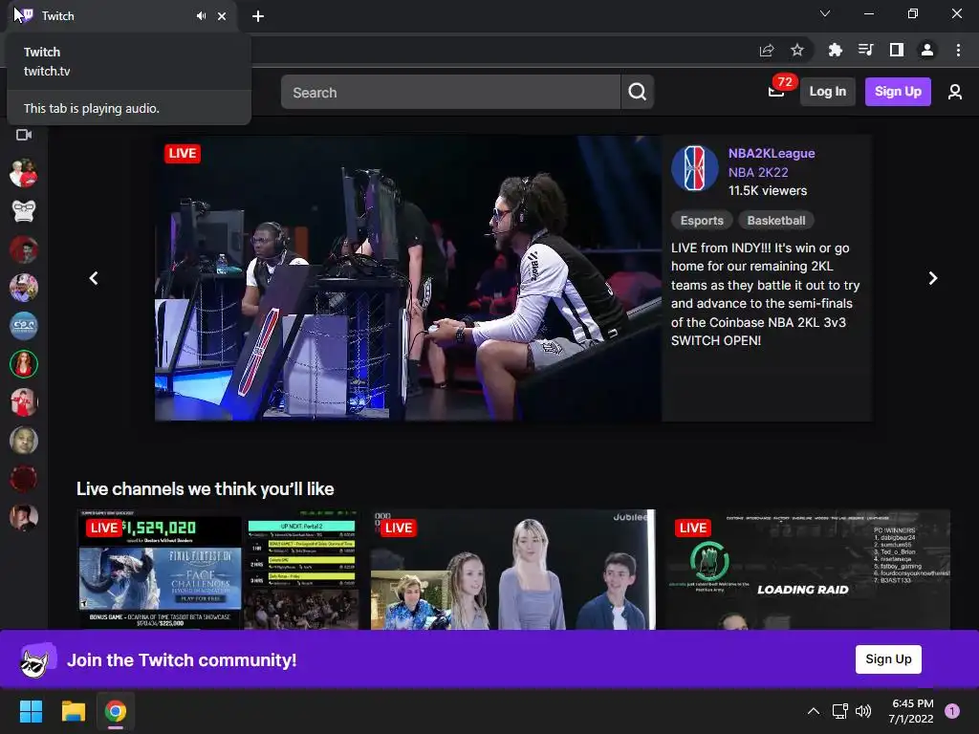Click the blue 'cdc' logo sidebar avatar
Image resolution: width=979 pixels, height=734 pixels.
coord(24,326)
